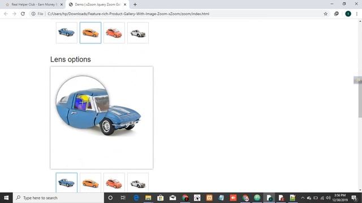Open Cortana from the taskbar
The image size is (362, 203).
coord(110,198)
